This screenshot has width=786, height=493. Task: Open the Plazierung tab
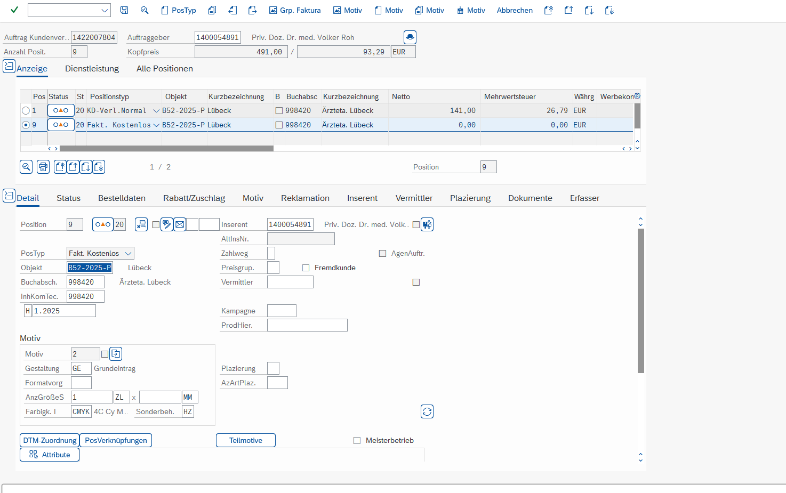[x=470, y=198]
